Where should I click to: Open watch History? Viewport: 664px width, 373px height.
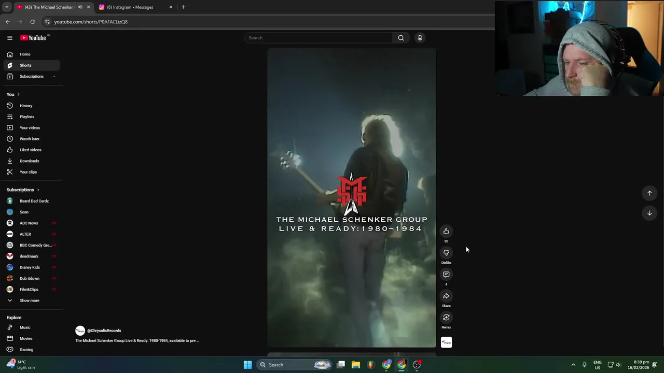tap(32, 106)
